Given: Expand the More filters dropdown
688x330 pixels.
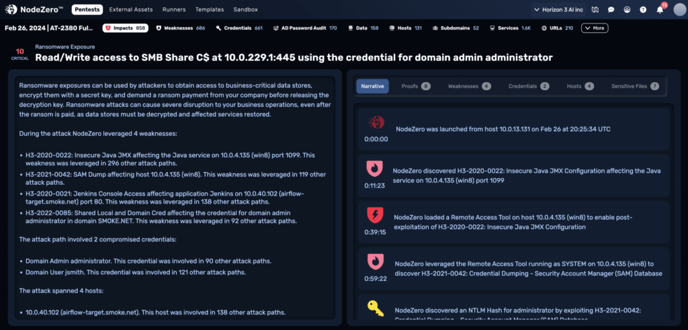Looking at the screenshot, I should coord(595,28).
